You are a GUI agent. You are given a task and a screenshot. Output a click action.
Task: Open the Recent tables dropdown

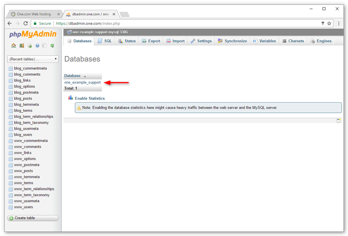click(x=33, y=59)
